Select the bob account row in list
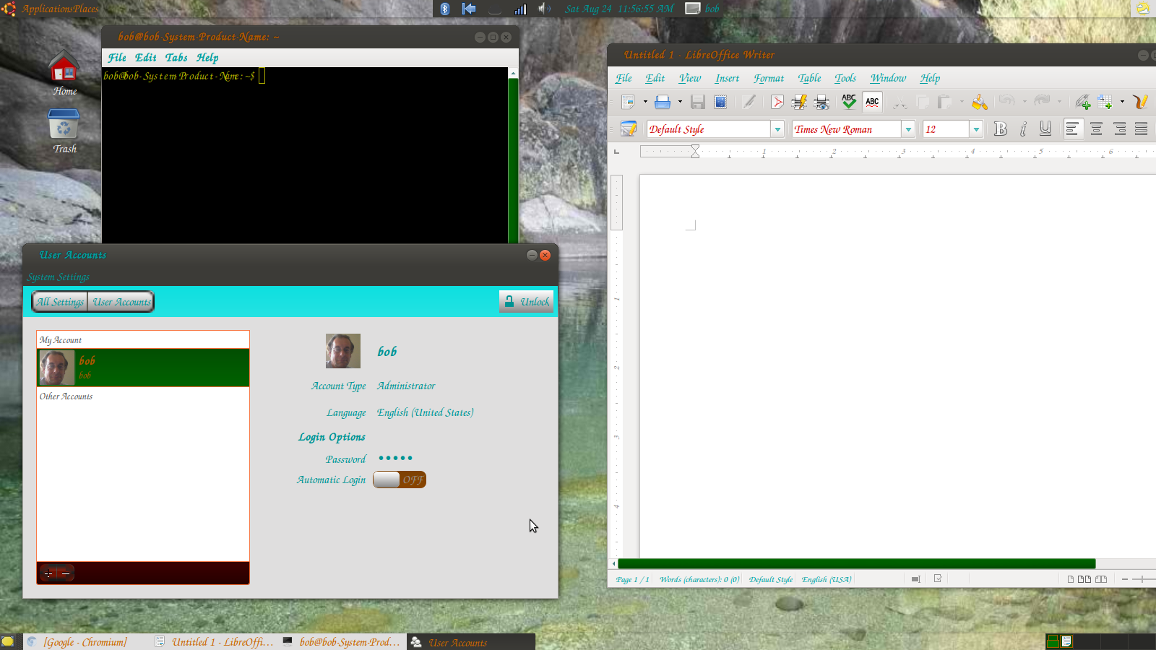This screenshot has width=1156, height=650. point(143,368)
